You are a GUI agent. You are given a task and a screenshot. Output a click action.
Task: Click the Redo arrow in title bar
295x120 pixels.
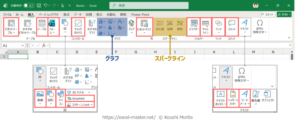pos(55,6)
